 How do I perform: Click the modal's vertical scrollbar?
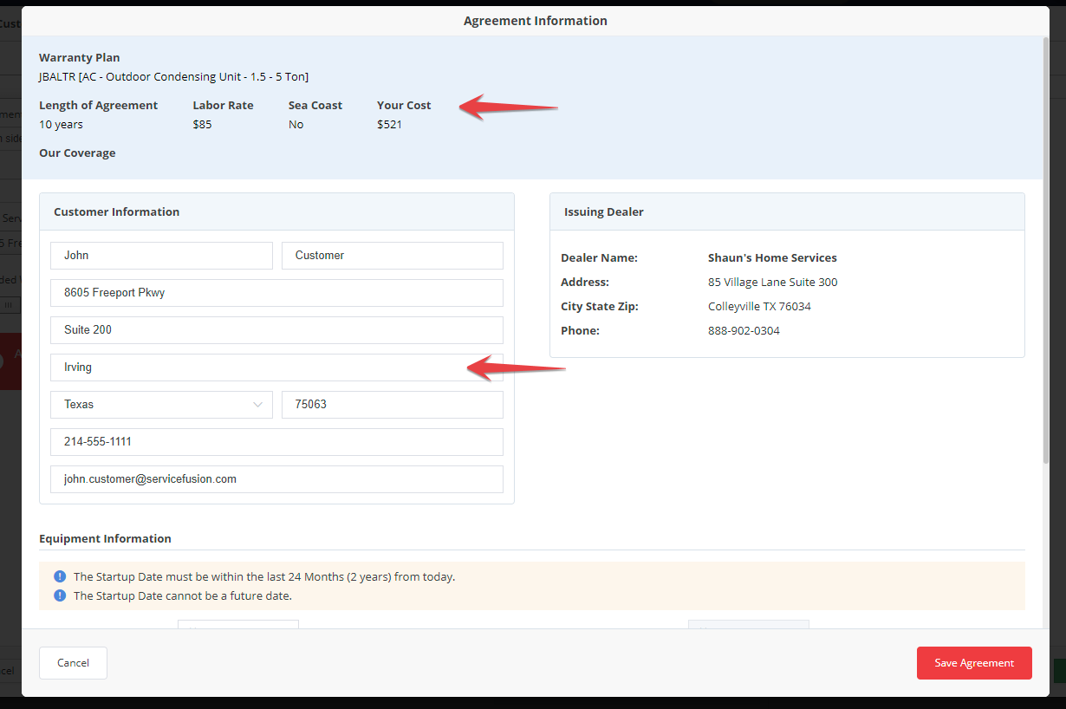pyautogui.click(x=1047, y=251)
